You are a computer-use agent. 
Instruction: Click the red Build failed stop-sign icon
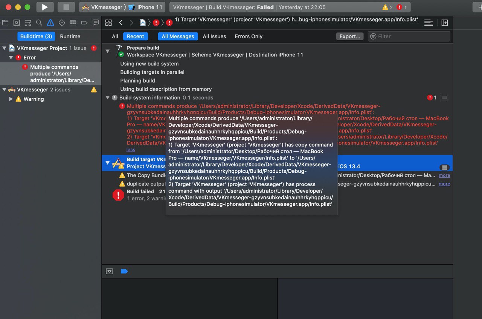click(118, 195)
